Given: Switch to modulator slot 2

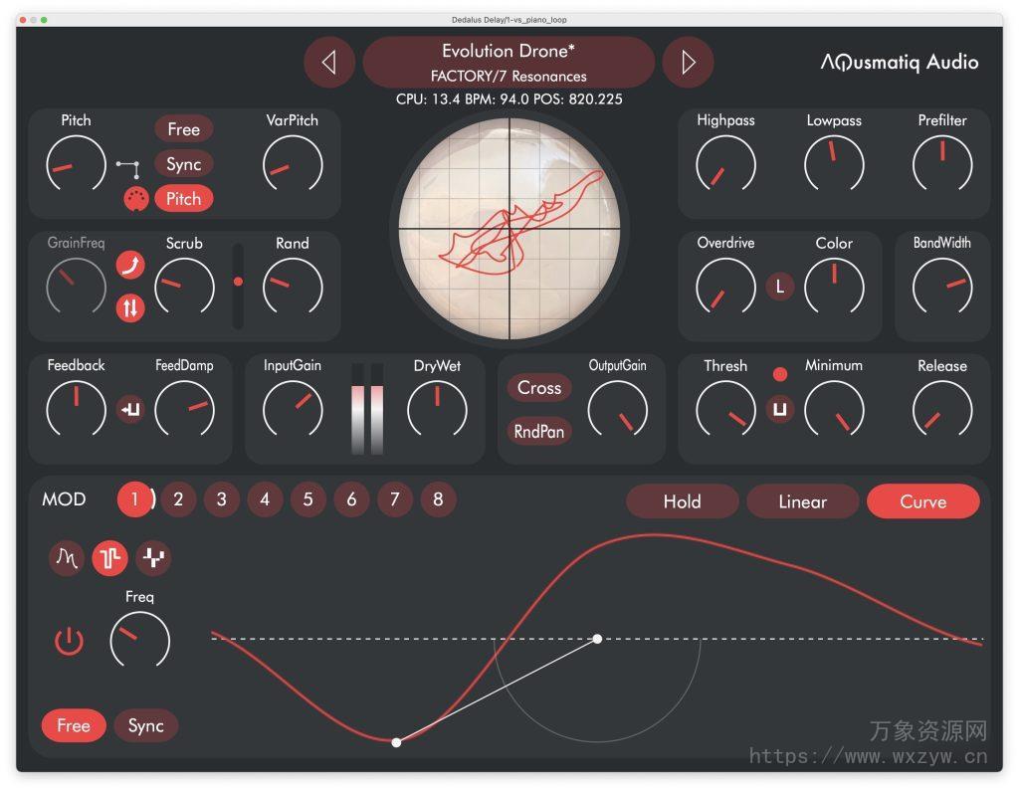Looking at the screenshot, I should [179, 499].
